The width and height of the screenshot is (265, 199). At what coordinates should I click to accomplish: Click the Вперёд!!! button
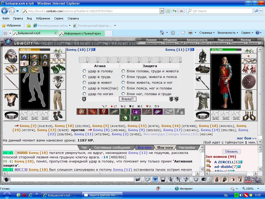(127, 99)
